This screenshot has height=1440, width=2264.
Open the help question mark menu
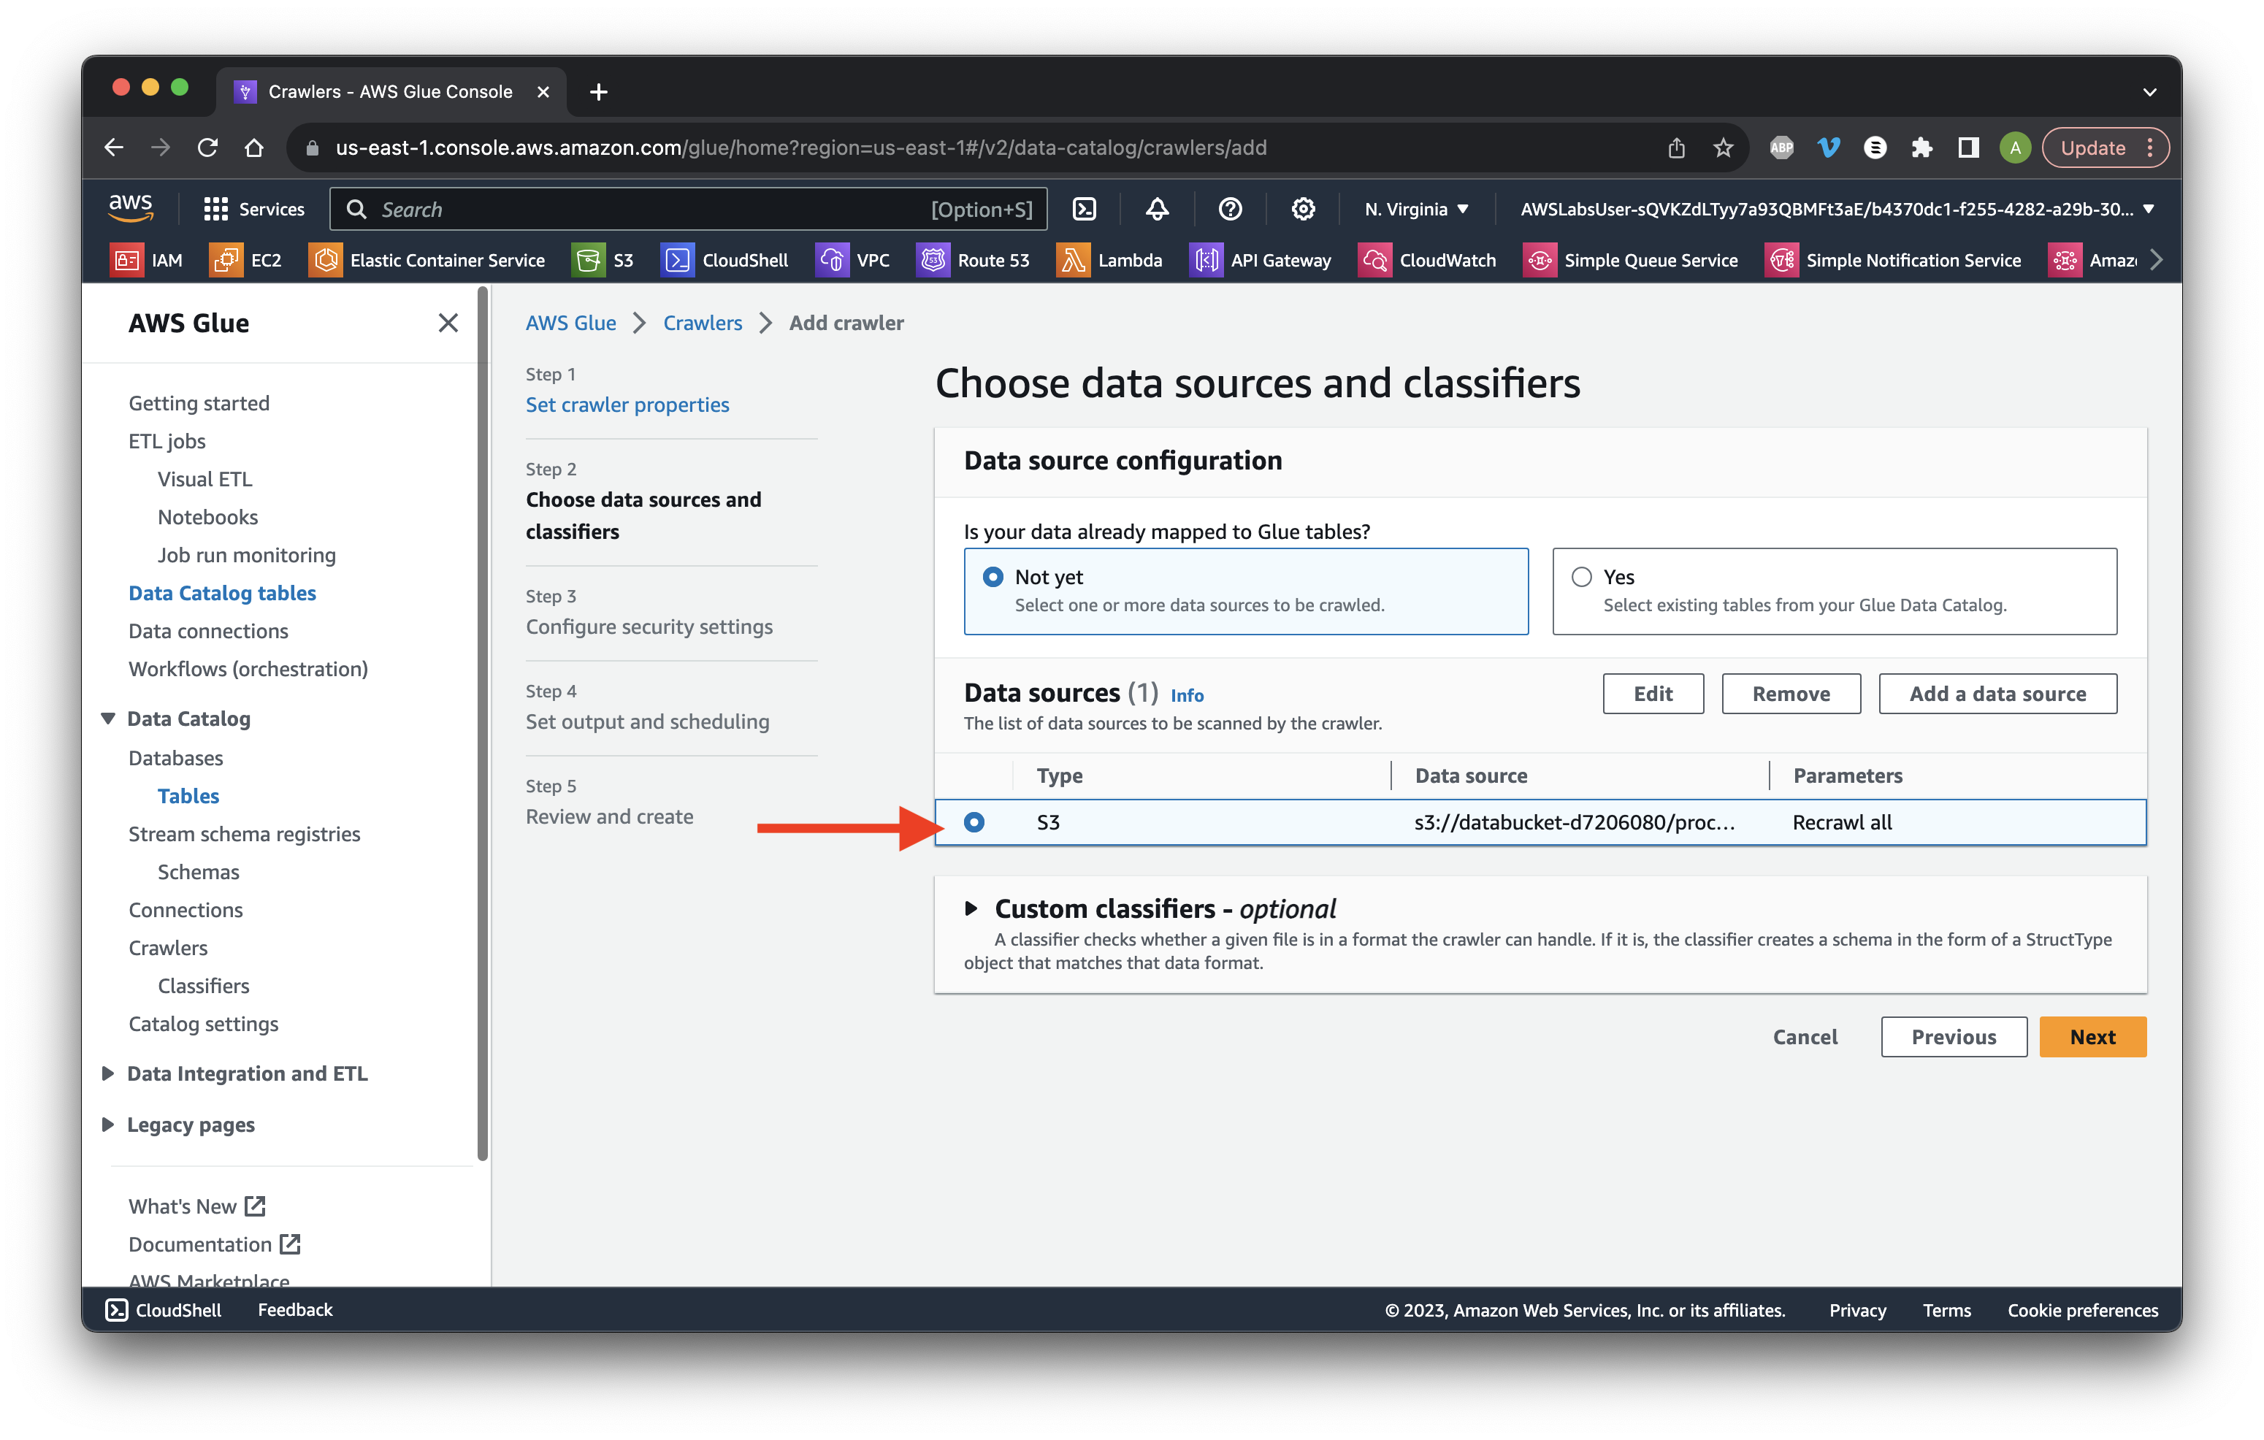click(x=1230, y=209)
